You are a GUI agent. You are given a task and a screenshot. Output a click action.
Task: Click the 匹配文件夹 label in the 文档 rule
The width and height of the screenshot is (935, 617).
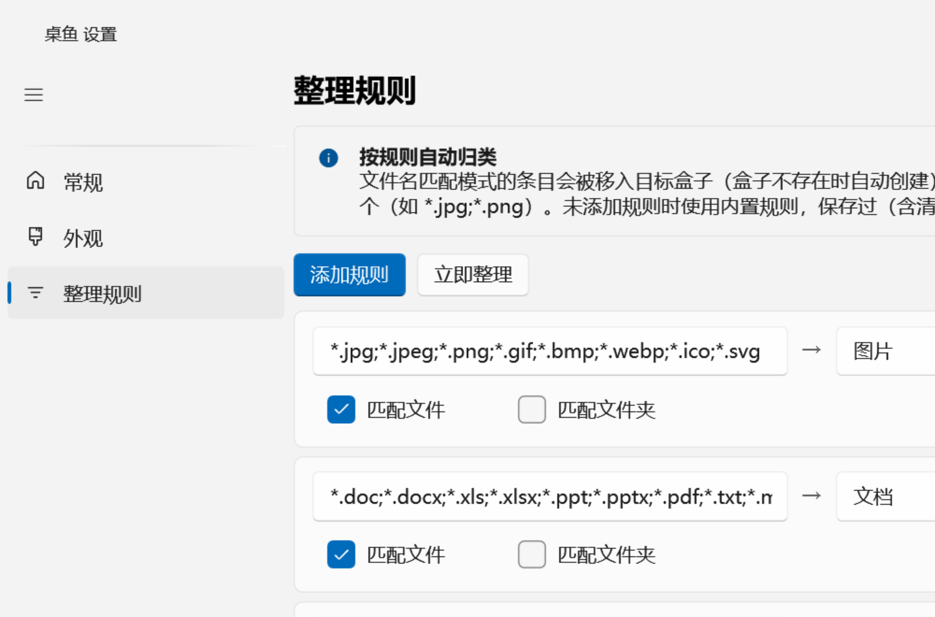[x=607, y=555]
